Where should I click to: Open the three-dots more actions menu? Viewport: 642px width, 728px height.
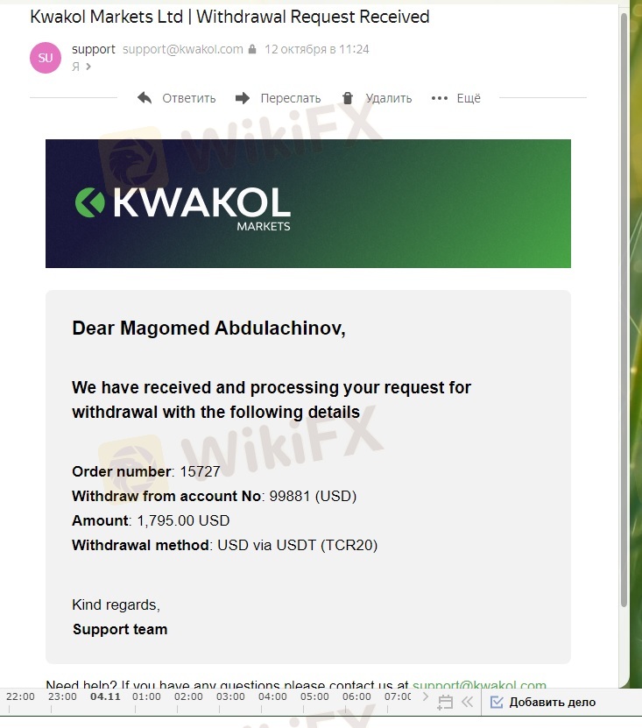(x=440, y=98)
